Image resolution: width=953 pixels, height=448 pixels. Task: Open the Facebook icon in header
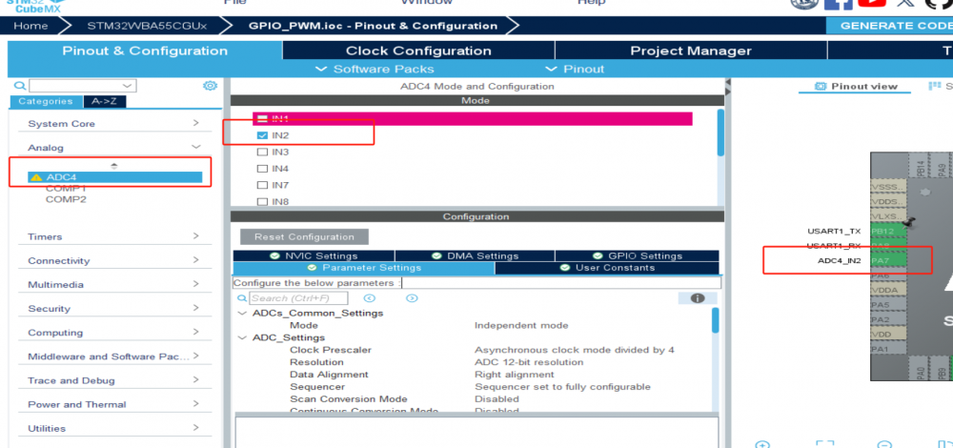pos(839,3)
